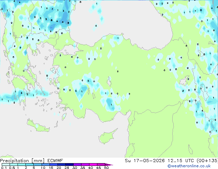Click the Lake Van outline in eastern Turkey

[x=184, y=81]
